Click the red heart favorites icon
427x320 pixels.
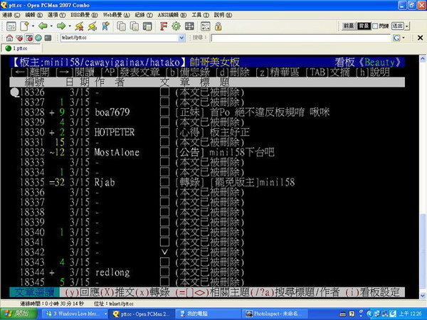[19, 38]
